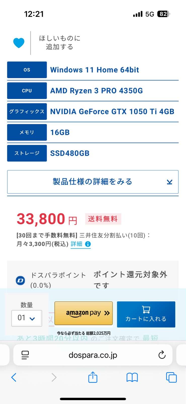Tap the Safari forward arrow

pyautogui.click(x=54, y=377)
